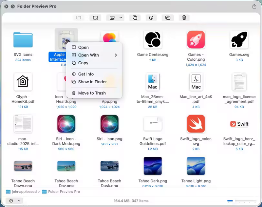Adjust the icon size slider

[242, 200]
